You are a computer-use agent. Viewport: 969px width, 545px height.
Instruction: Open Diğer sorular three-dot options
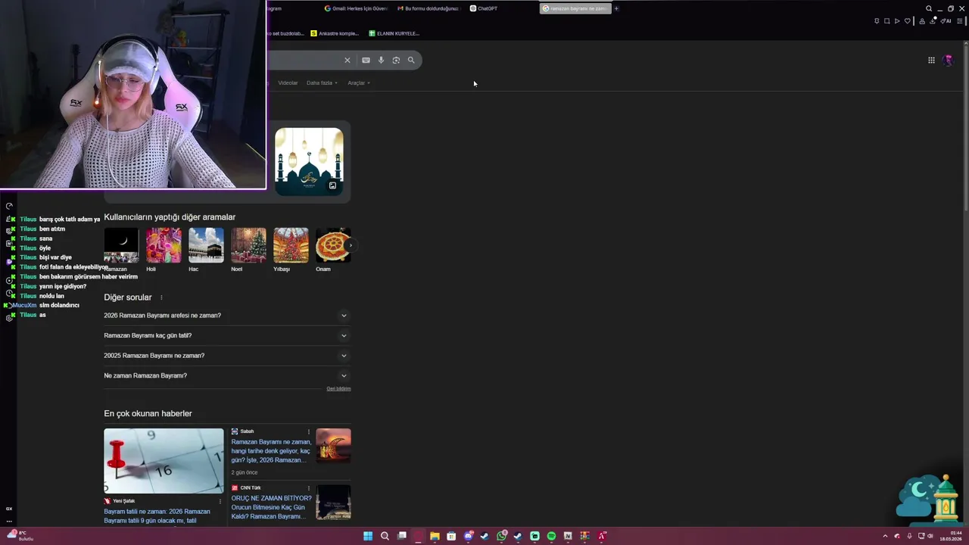[161, 297]
